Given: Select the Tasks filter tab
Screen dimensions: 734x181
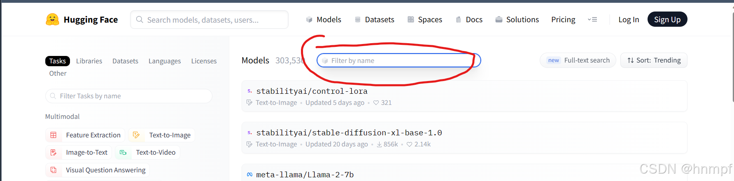Looking at the screenshot, I should tap(58, 61).
